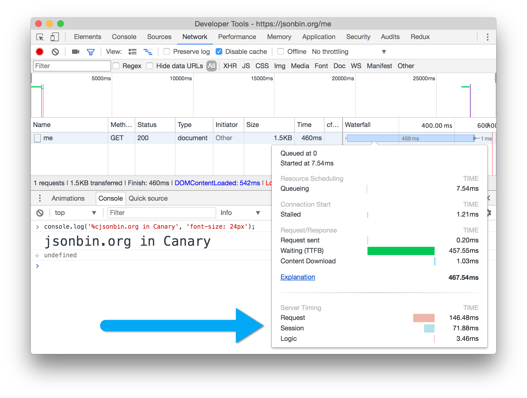The width and height of the screenshot is (527, 398).
Task: Focus the console Filter input field
Action: [161, 213]
